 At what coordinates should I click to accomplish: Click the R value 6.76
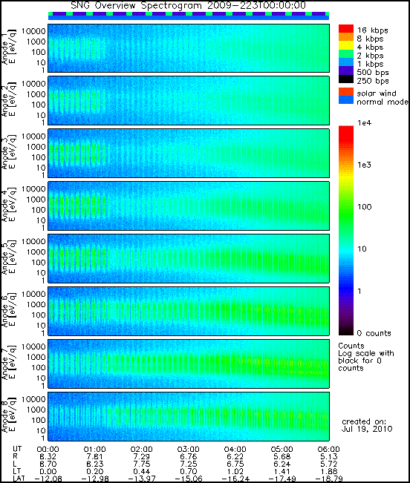click(189, 457)
